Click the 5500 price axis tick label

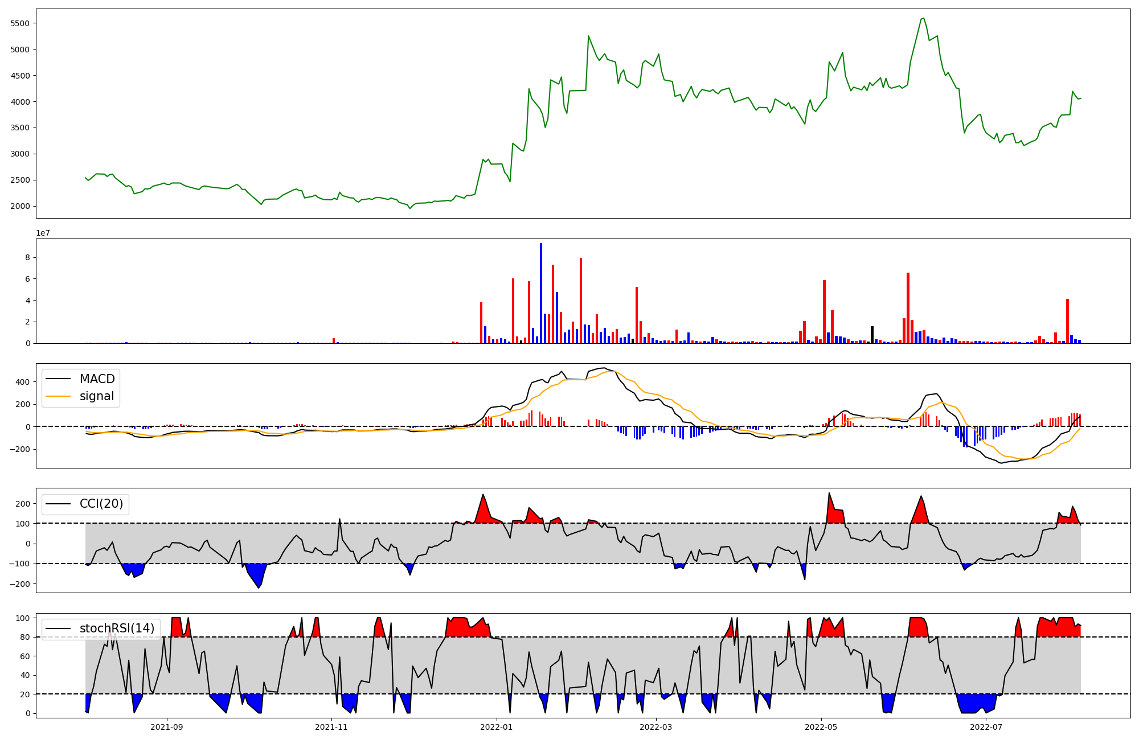[20, 23]
